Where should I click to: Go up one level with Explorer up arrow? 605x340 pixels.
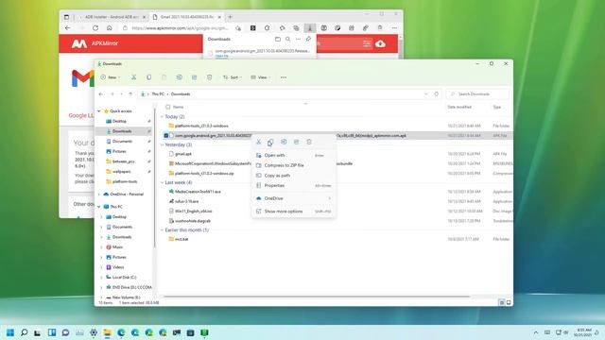pos(130,94)
